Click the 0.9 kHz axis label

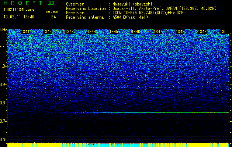[3, 85]
